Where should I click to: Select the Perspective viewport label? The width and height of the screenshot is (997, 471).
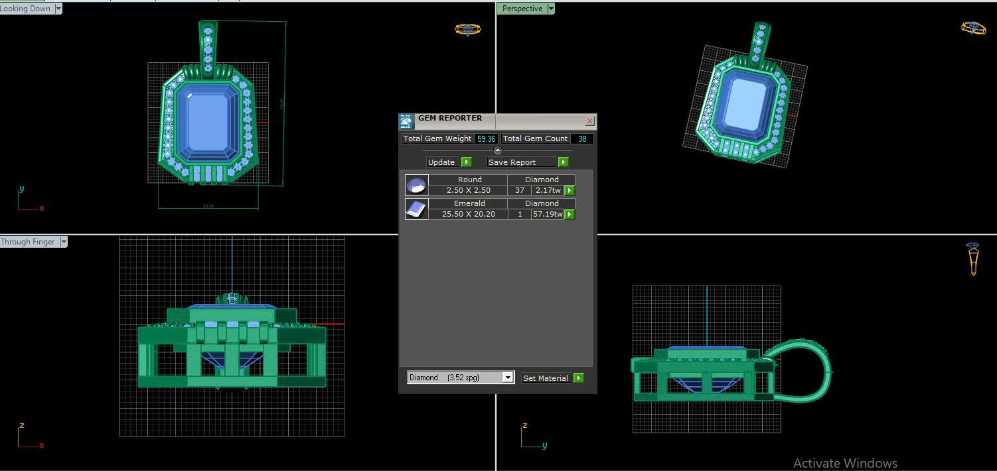click(x=522, y=9)
